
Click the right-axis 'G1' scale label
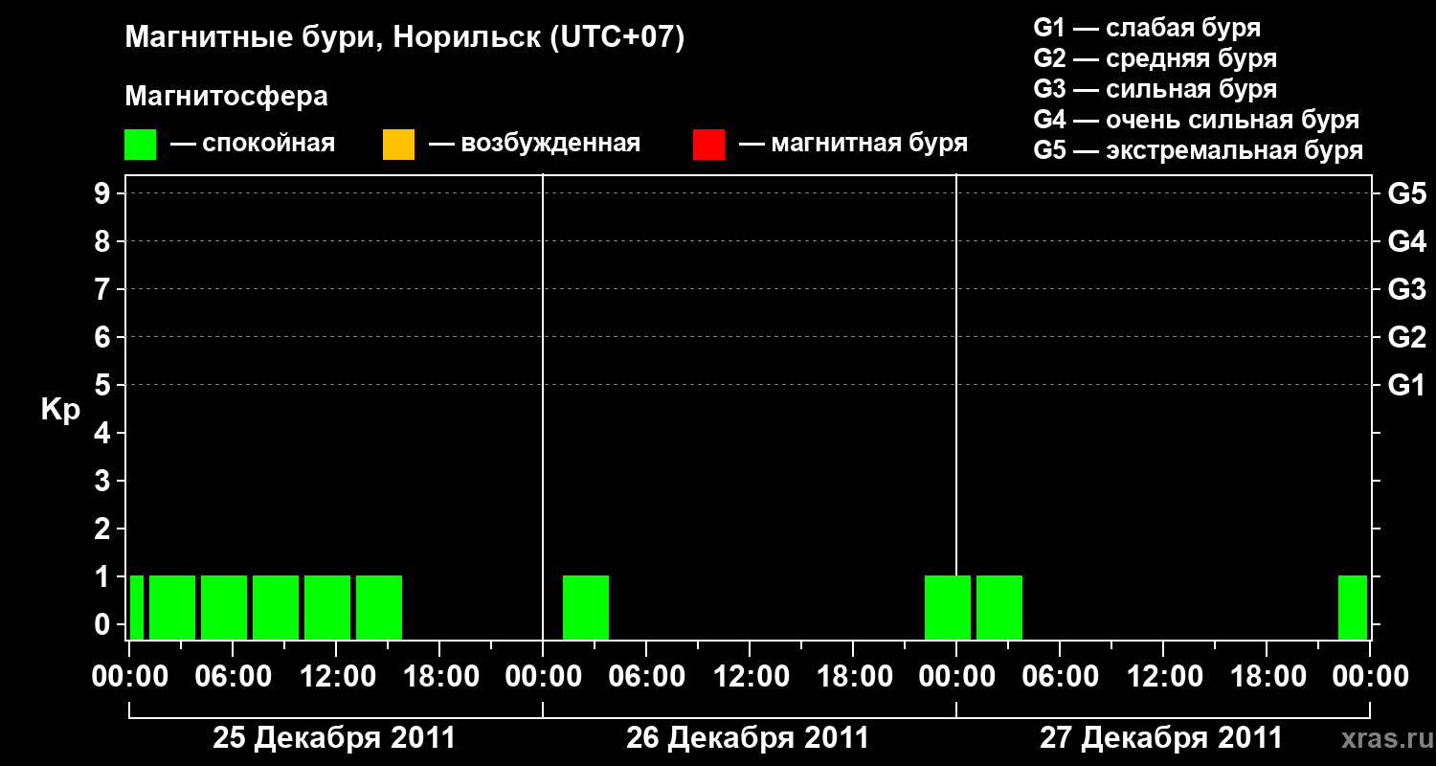pos(1407,385)
